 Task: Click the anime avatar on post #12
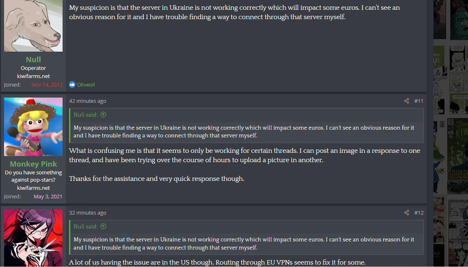point(33,238)
